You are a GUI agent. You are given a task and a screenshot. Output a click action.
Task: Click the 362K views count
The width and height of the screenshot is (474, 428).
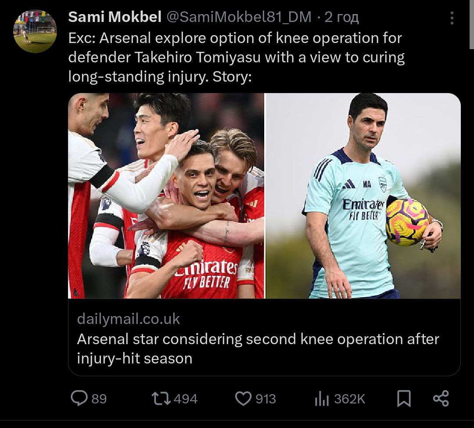pyautogui.click(x=349, y=399)
